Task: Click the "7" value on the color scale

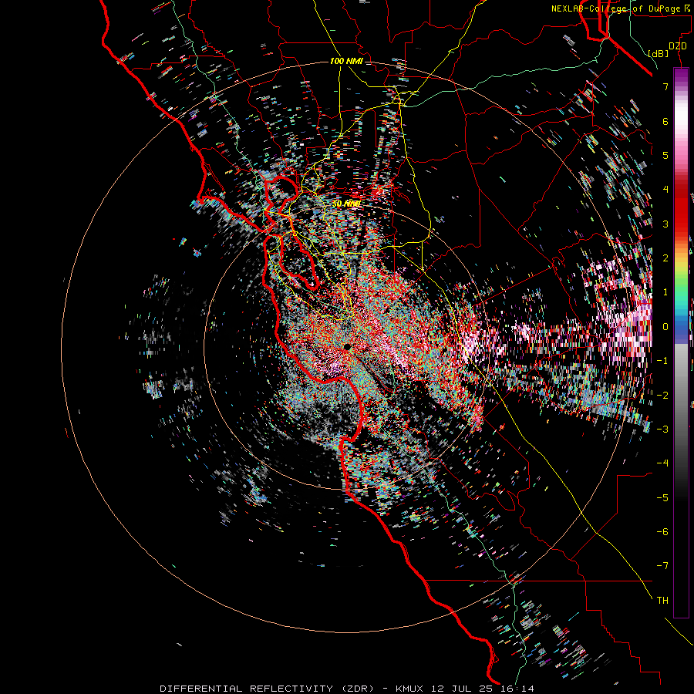Action: click(665, 86)
